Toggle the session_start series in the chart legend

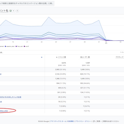coord(10,46)
